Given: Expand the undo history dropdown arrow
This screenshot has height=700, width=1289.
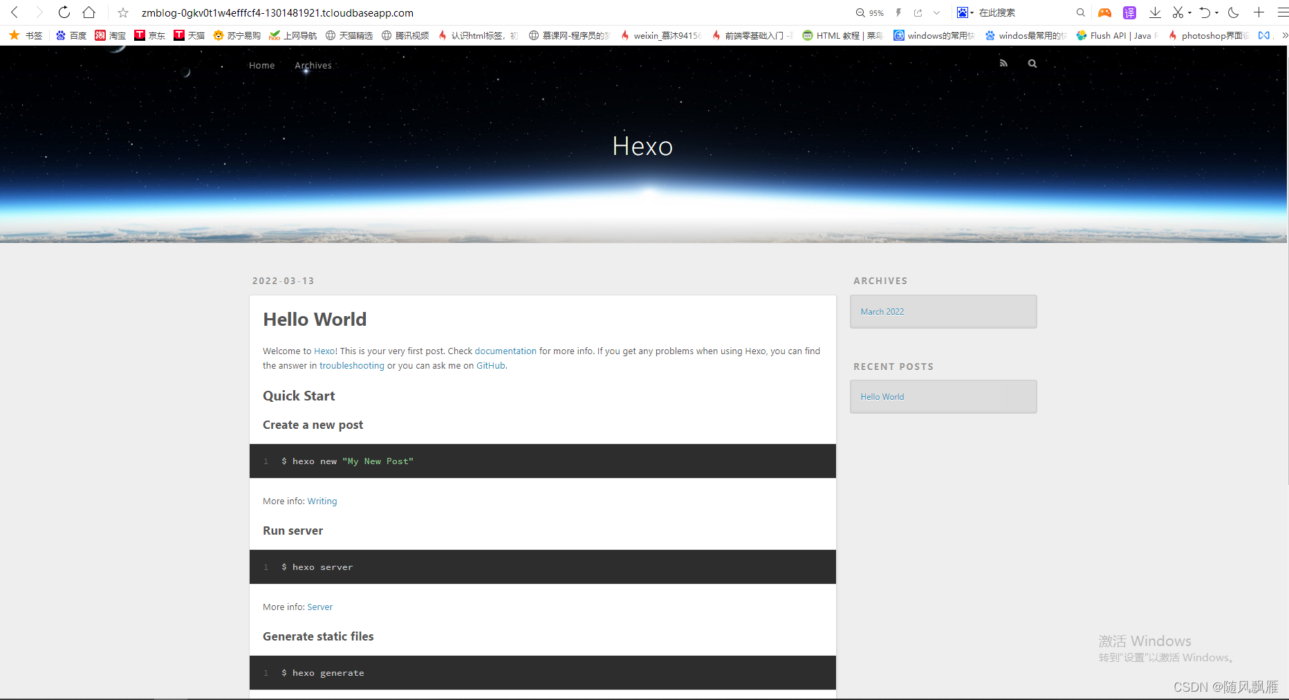Looking at the screenshot, I should pyautogui.click(x=1216, y=12).
